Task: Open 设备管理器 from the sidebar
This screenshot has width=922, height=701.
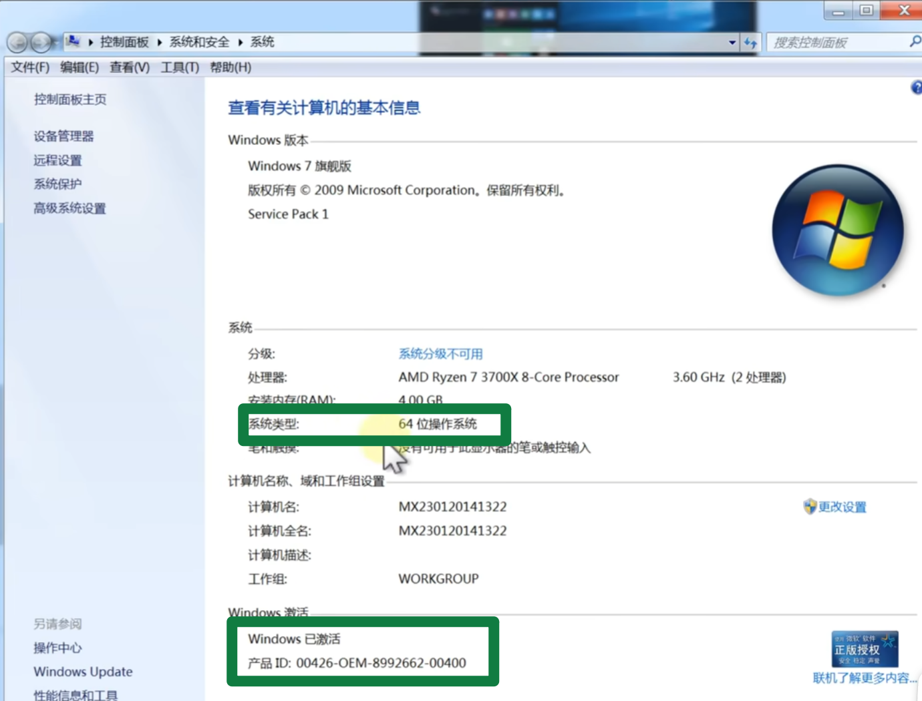Action: coord(63,136)
